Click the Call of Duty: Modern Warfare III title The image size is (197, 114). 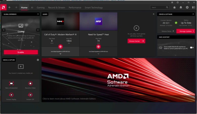60,34
